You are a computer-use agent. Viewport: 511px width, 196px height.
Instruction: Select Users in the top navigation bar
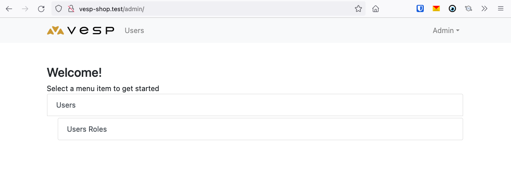point(134,30)
